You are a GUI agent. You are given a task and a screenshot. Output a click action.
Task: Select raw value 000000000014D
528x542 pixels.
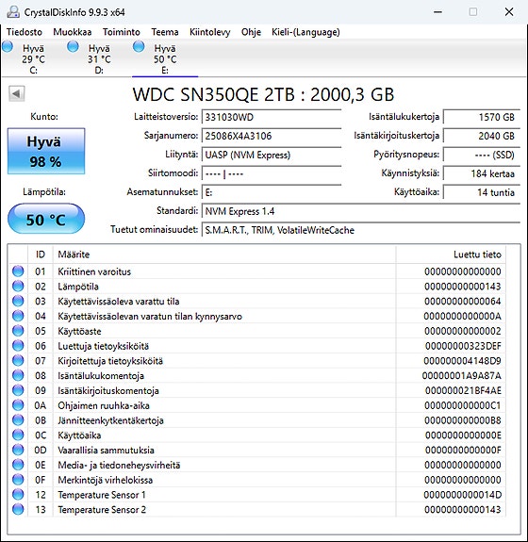462,495
